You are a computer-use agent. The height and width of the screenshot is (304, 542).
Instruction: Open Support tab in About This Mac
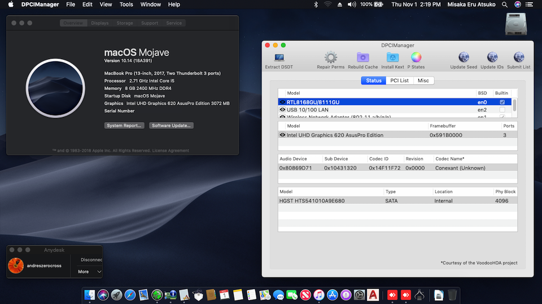tap(149, 23)
